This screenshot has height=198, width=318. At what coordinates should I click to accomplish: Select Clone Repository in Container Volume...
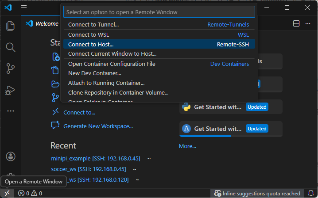[x=159, y=93]
